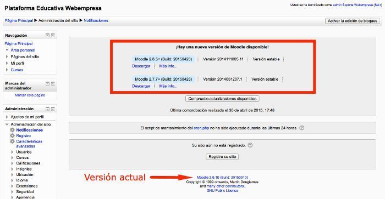Expand Páginas del sitio in navigation

point(7,56)
